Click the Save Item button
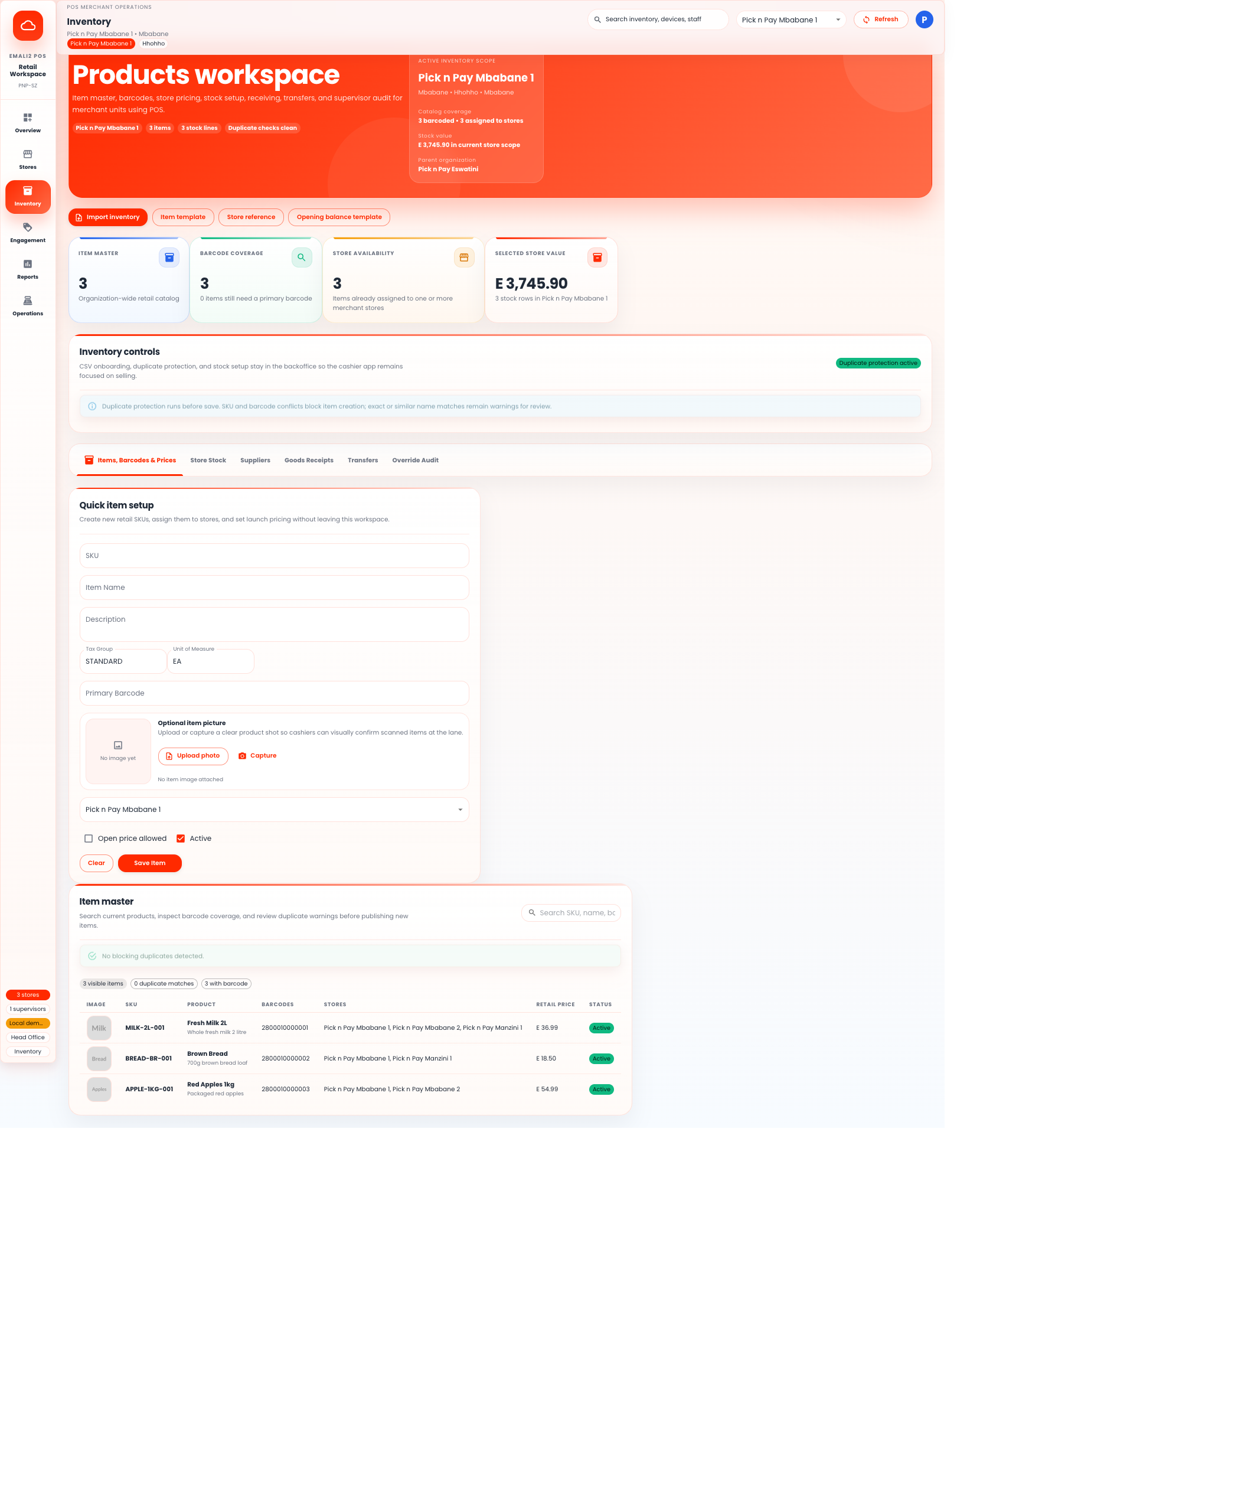This screenshot has height=1504, width=1251. point(150,864)
